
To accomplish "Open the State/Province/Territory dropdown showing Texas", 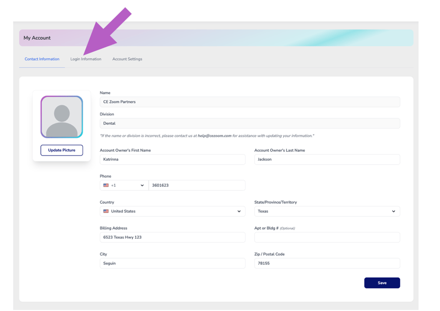I will click(x=327, y=211).
